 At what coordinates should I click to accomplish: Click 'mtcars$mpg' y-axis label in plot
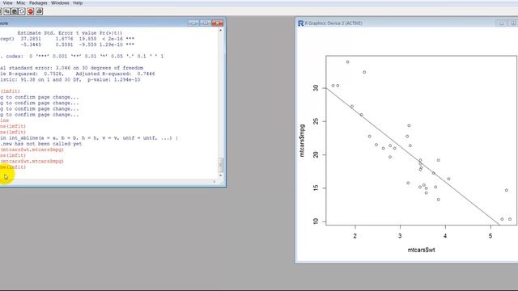point(302,141)
